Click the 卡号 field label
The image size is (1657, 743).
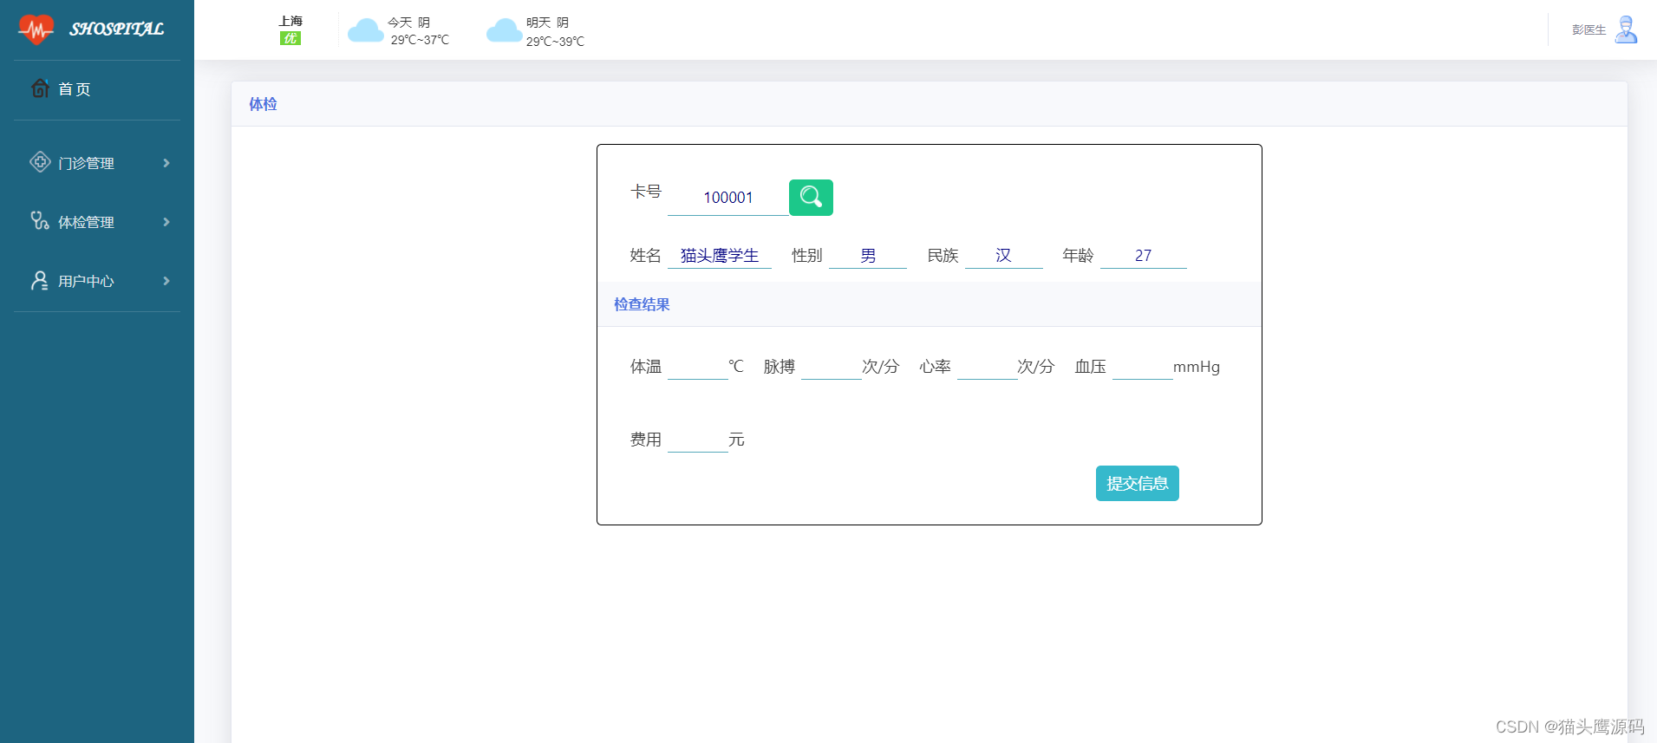click(645, 192)
